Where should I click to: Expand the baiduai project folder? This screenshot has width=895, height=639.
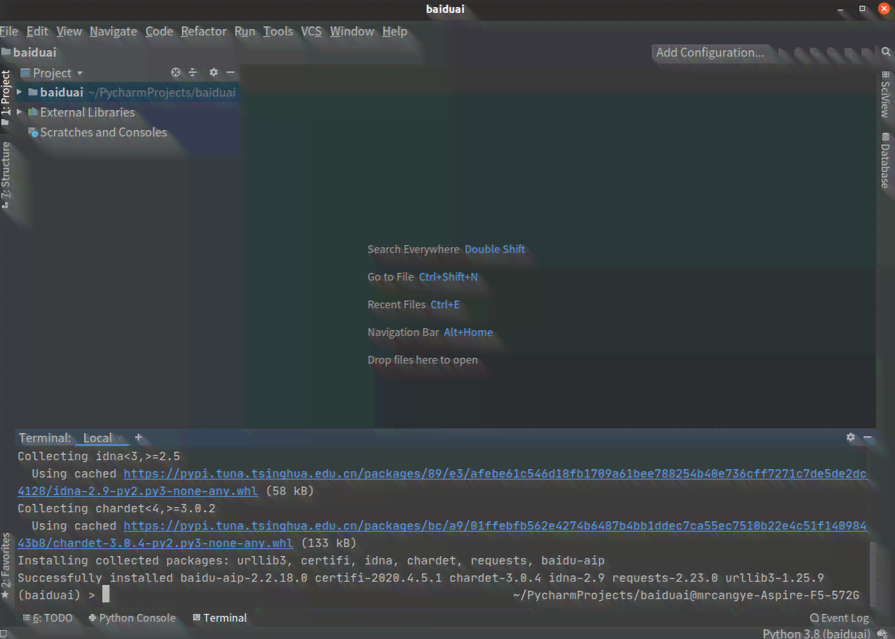19,93
